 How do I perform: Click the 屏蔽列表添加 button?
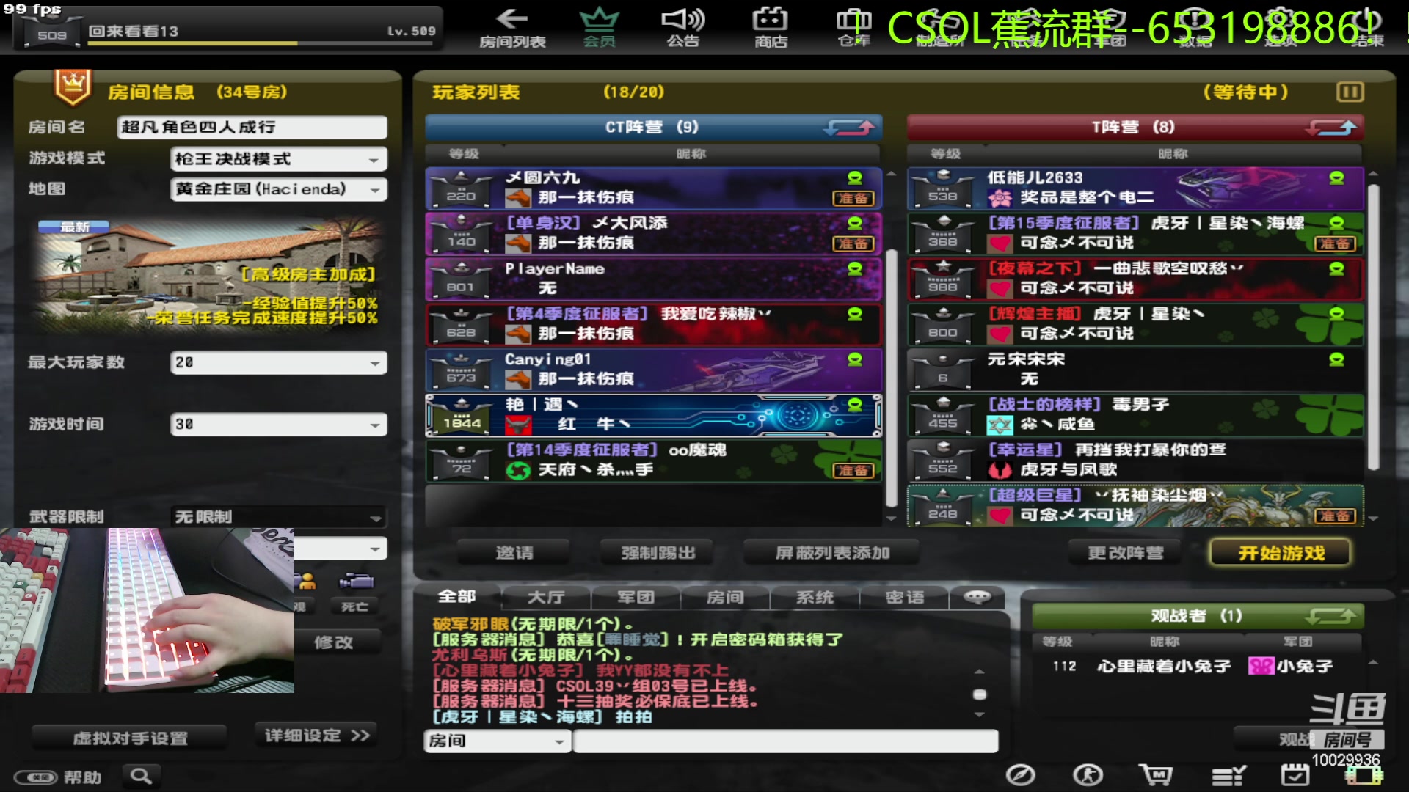832,553
